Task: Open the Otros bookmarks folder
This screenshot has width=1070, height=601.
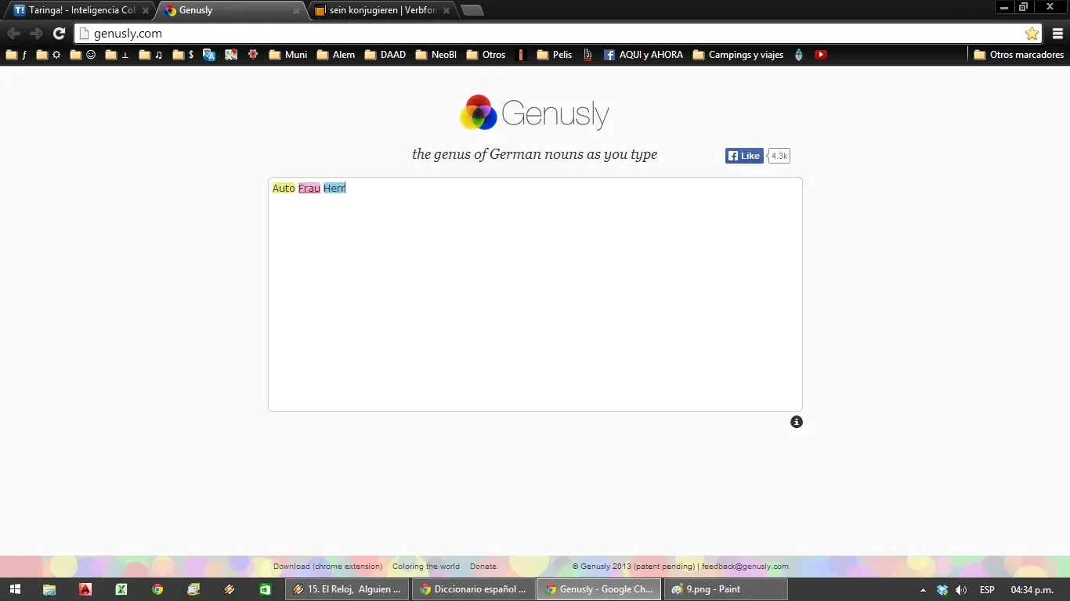Action: coord(486,55)
